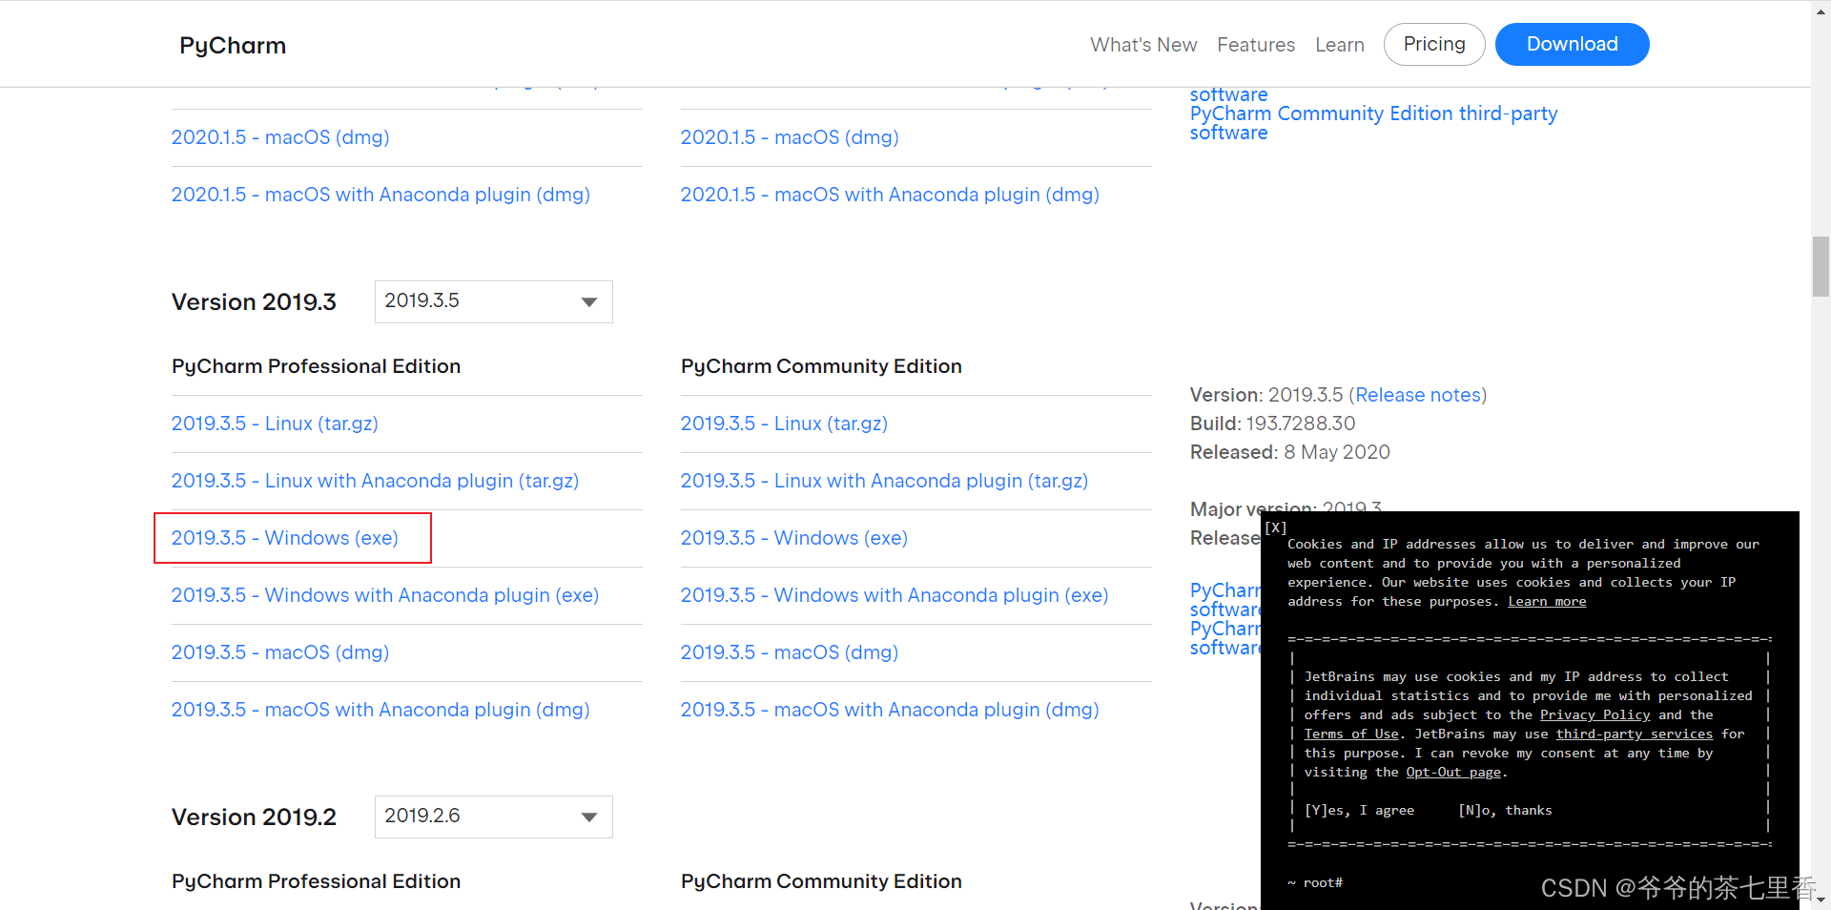Click the PyCharm logo in header
Screen dimensions: 1831x910
coord(233,45)
